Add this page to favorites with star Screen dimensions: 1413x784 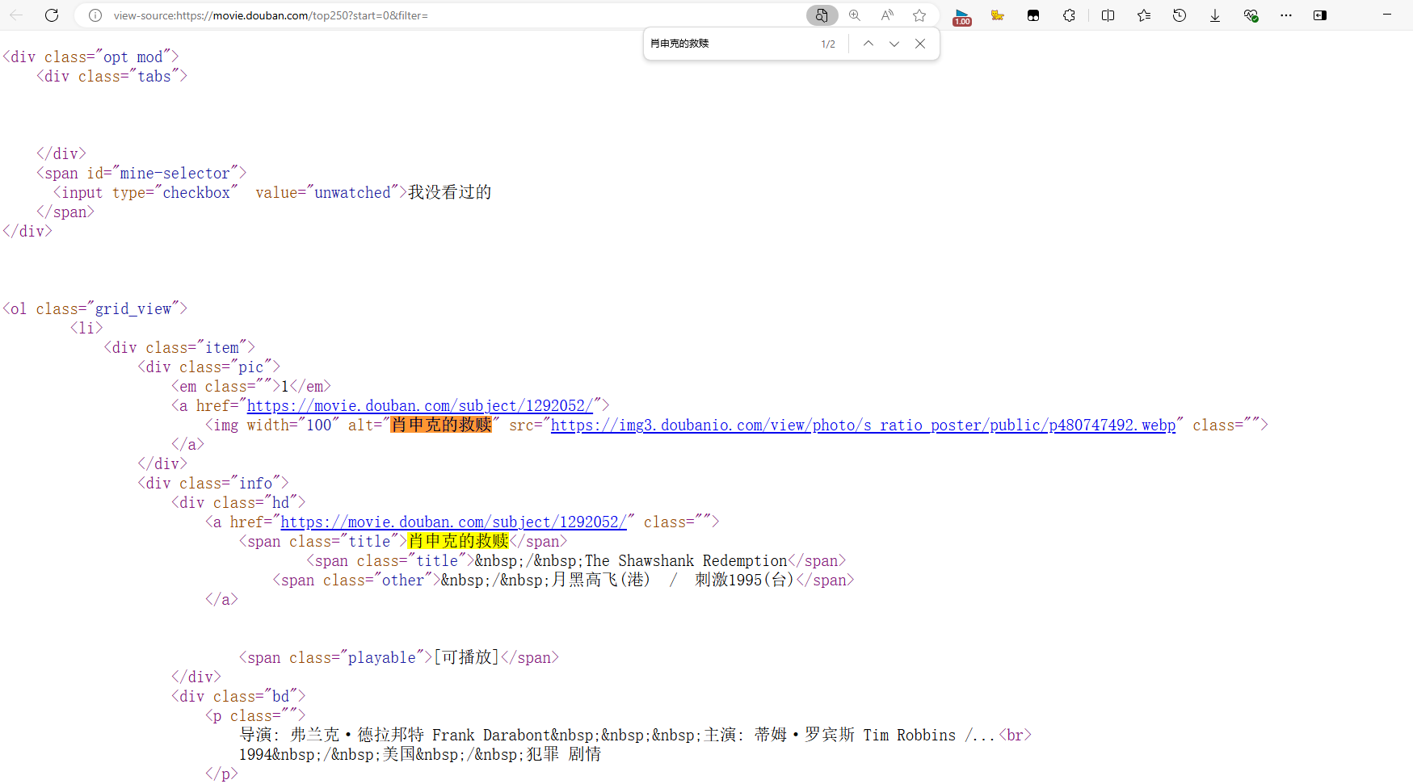click(x=919, y=15)
